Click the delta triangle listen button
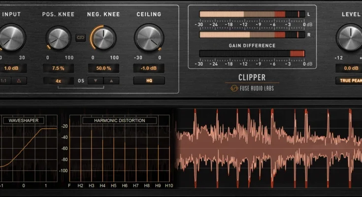The image size is (362, 197). tap(19, 80)
